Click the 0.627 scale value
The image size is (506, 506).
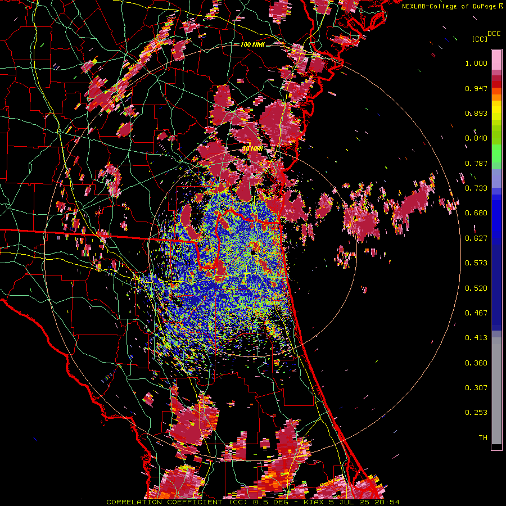pyautogui.click(x=476, y=238)
